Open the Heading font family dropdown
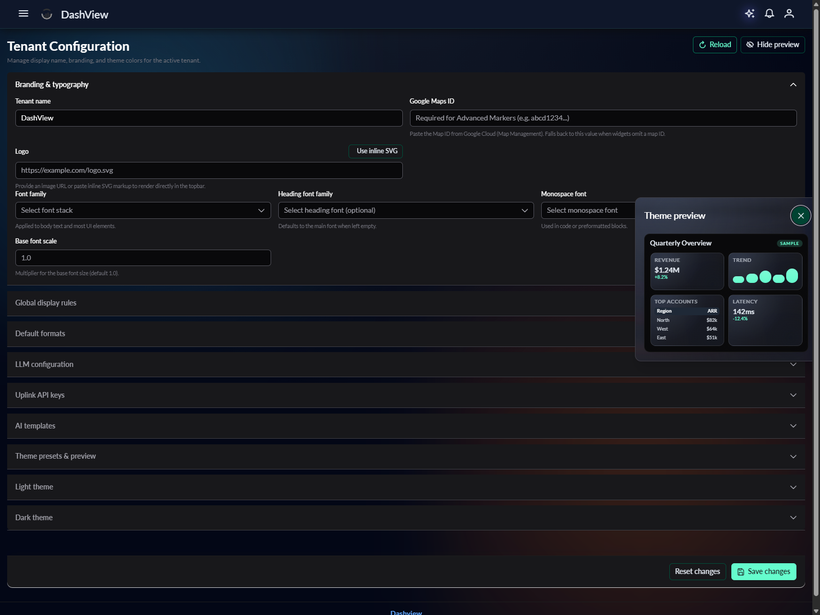Viewport: 820px width, 615px height. tap(405, 210)
